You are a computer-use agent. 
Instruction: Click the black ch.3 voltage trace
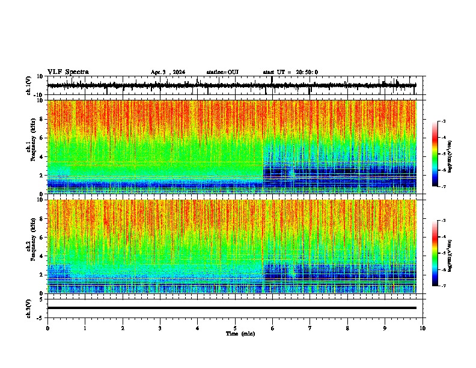[232, 308]
